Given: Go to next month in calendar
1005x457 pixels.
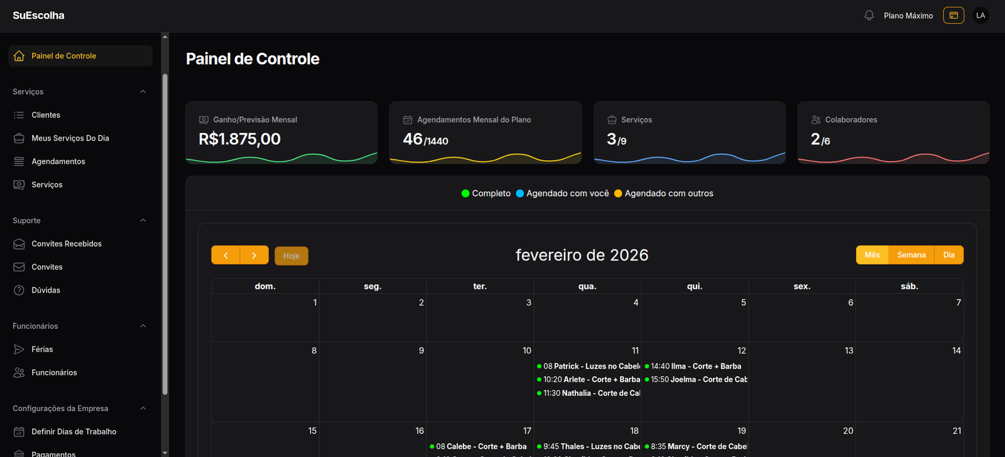Looking at the screenshot, I should tap(254, 255).
